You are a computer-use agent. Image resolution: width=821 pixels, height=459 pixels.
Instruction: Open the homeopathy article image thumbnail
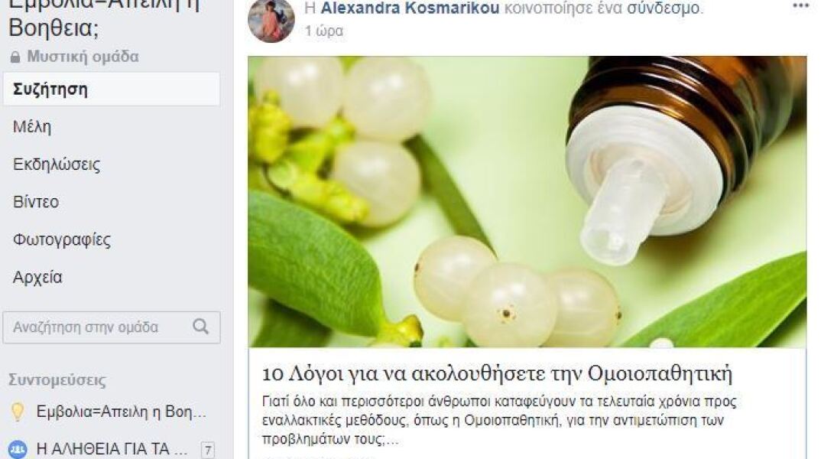[x=527, y=202]
